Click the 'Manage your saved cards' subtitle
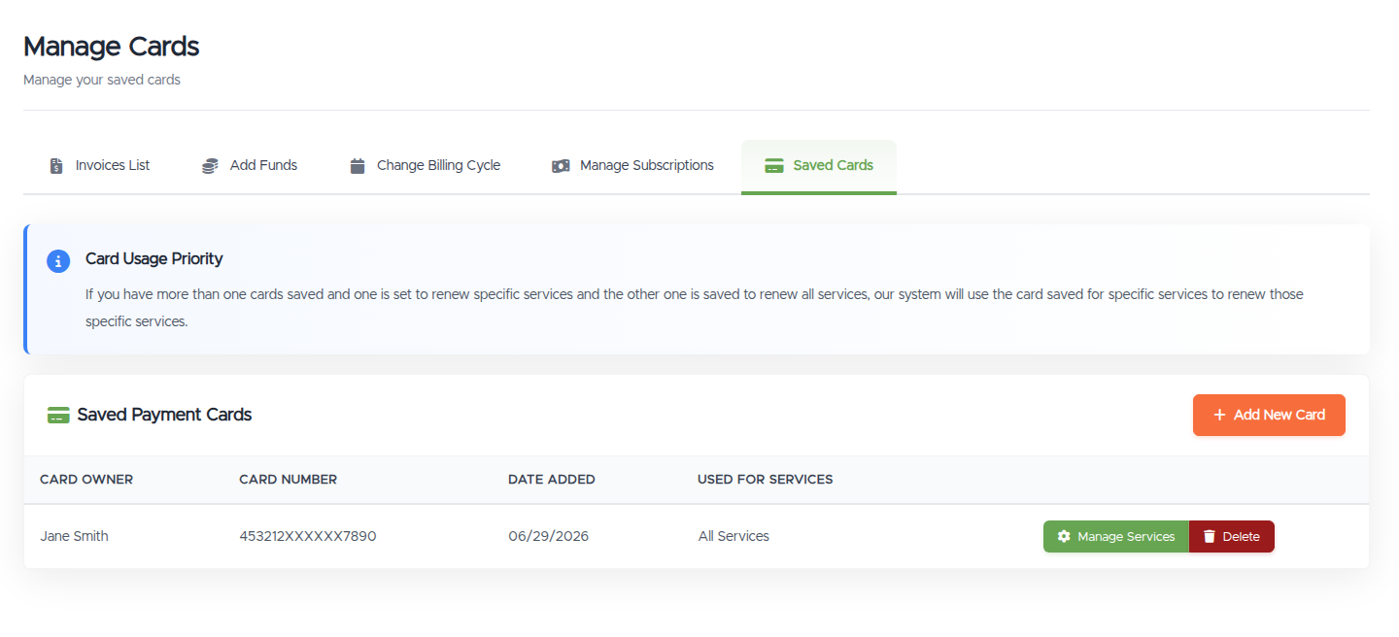This screenshot has height=637, width=1399. point(102,81)
